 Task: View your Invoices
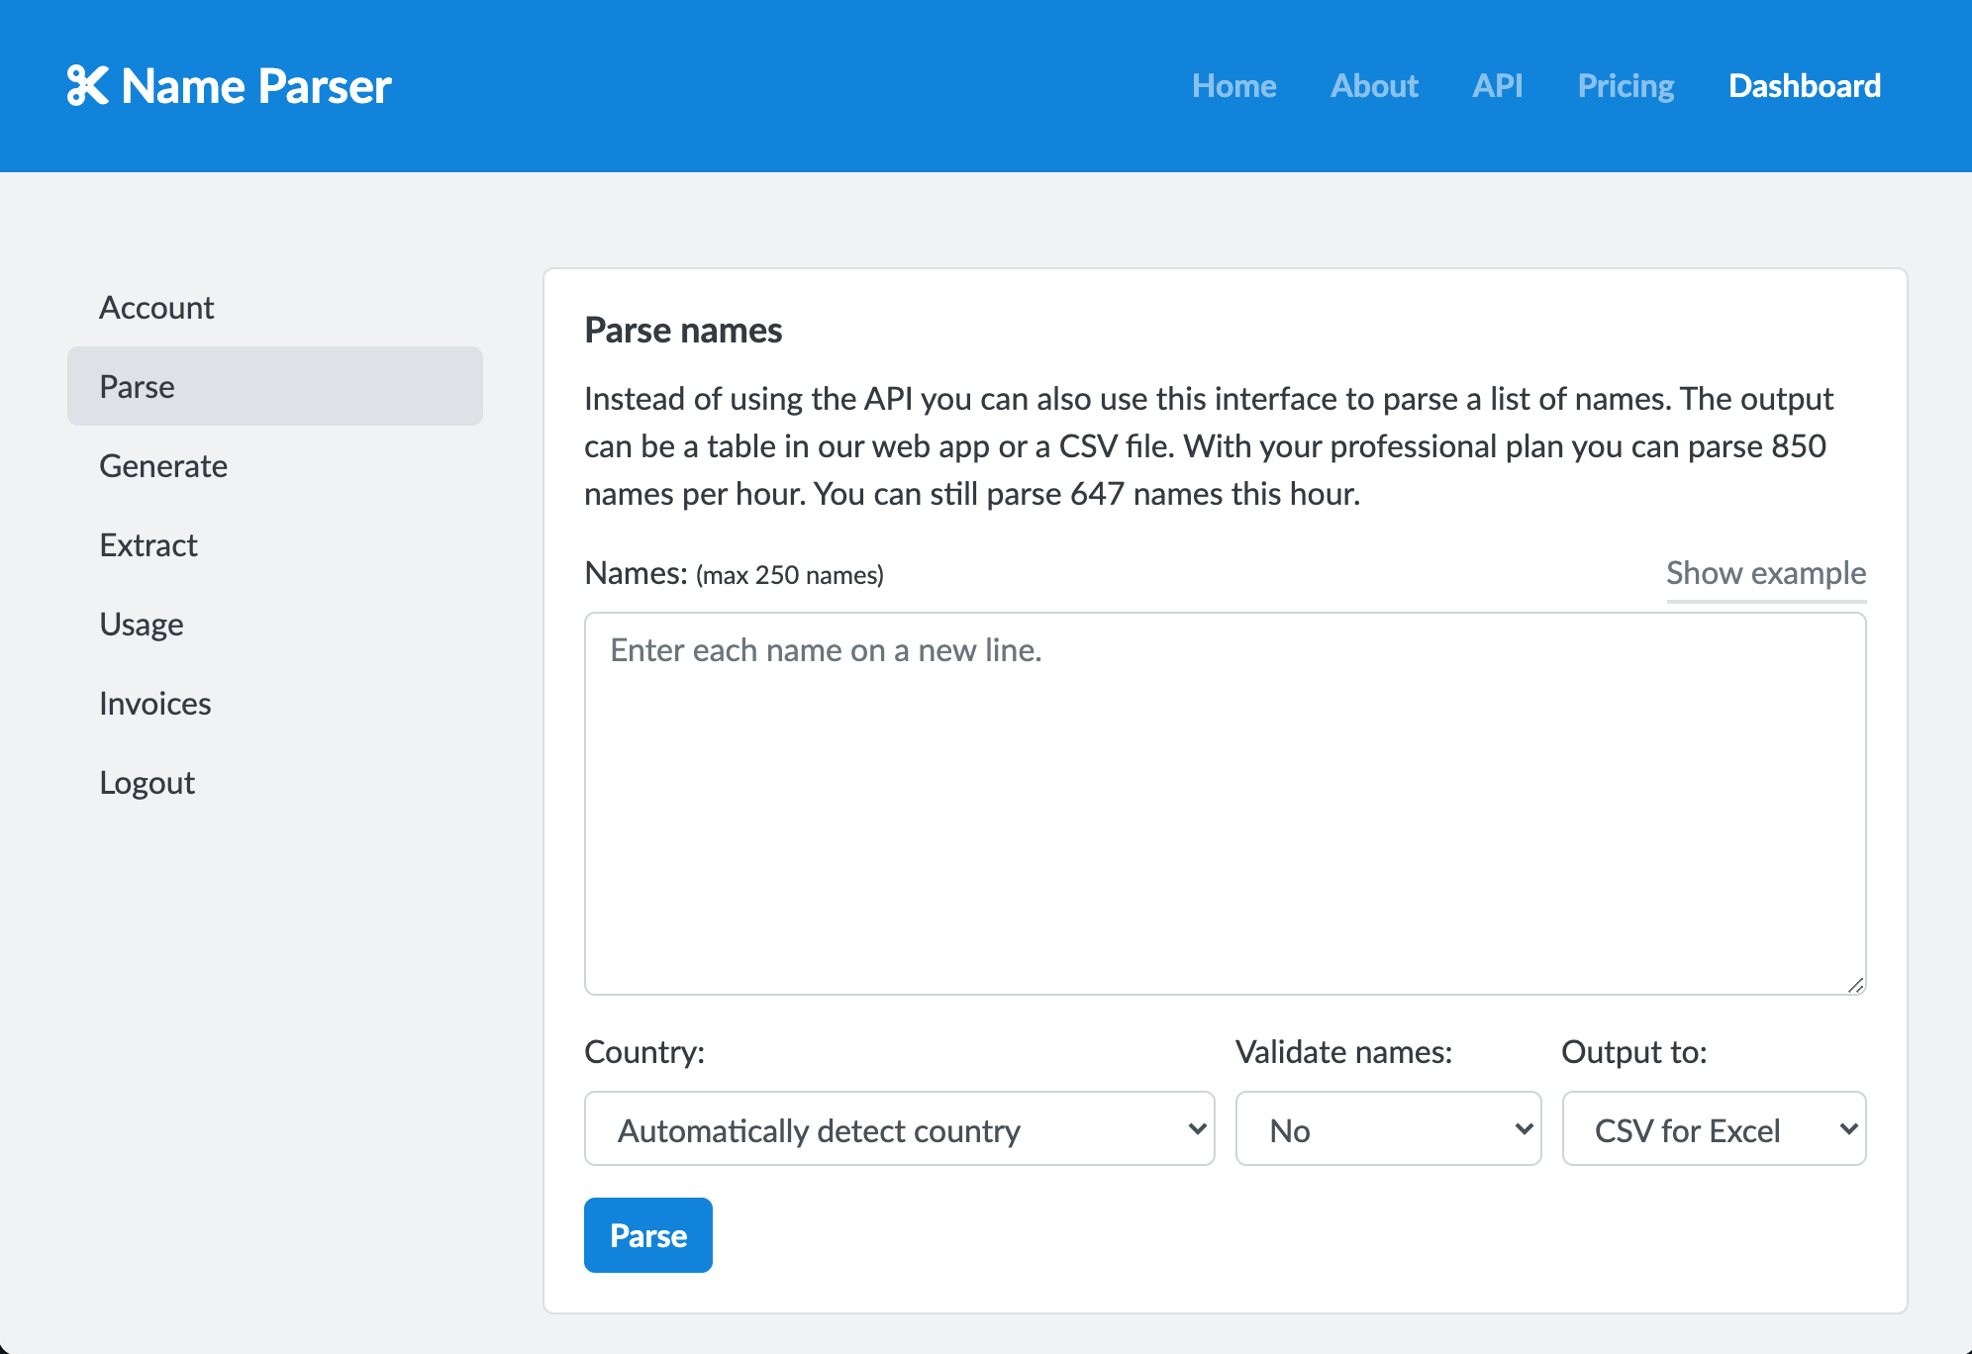[154, 703]
